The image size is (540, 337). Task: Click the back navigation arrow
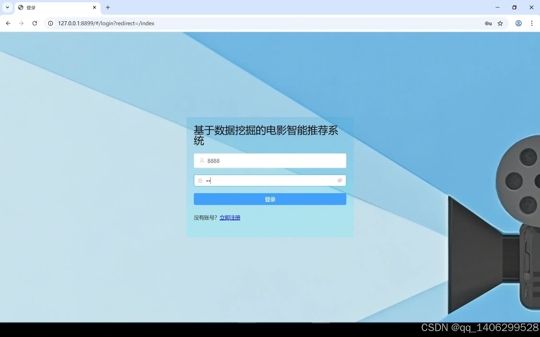tap(8, 23)
